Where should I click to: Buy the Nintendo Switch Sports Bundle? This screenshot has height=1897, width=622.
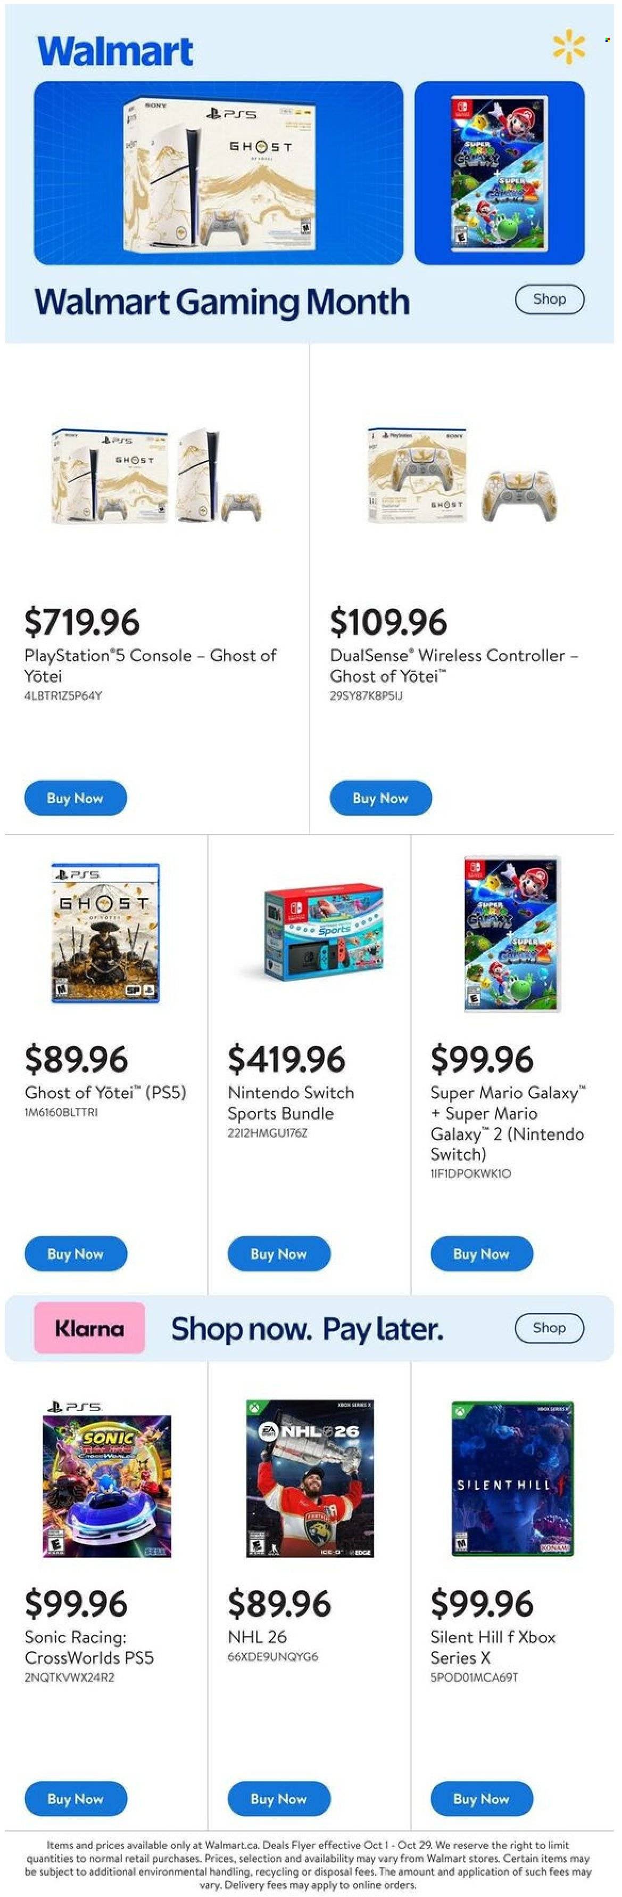[x=279, y=1254]
